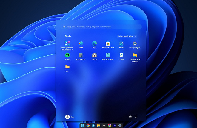
Task: Open Configurações from pinned apps
Action: (x=135, y=45)
